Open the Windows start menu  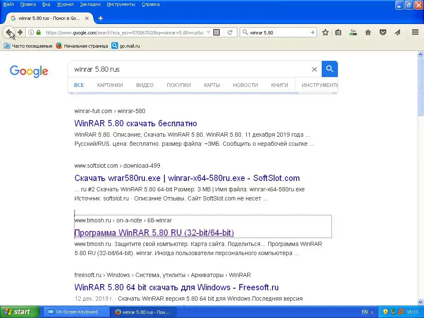[20, 312]
